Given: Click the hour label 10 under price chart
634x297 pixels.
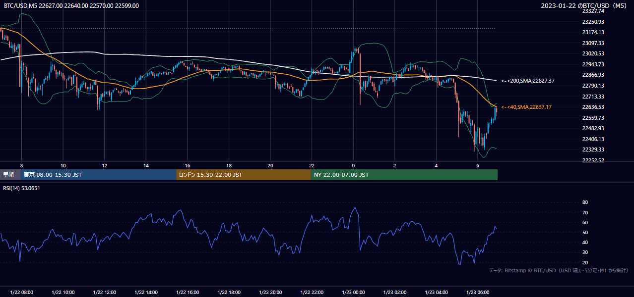Looking at the screenshot, I should (x=63, y=165).
